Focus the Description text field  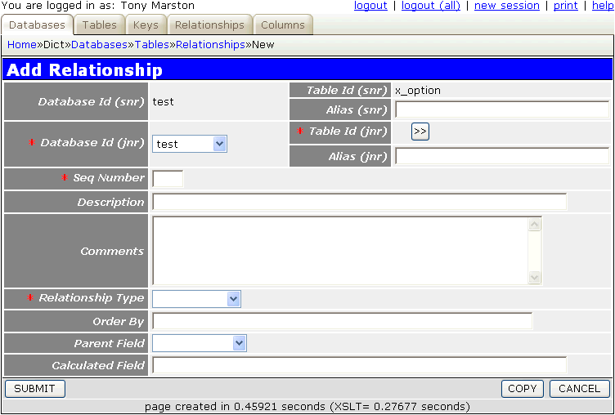pos(359,202)
